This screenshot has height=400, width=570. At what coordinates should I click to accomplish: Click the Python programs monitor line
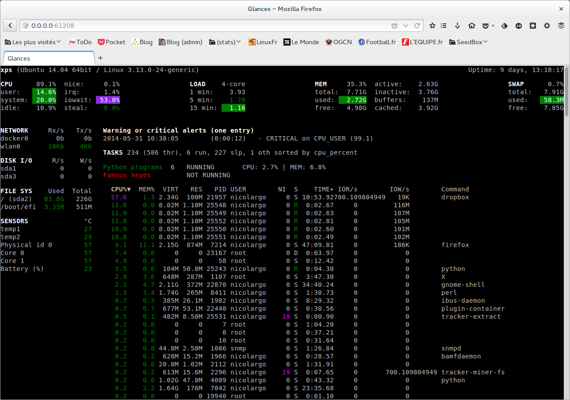tap(214, 167)
